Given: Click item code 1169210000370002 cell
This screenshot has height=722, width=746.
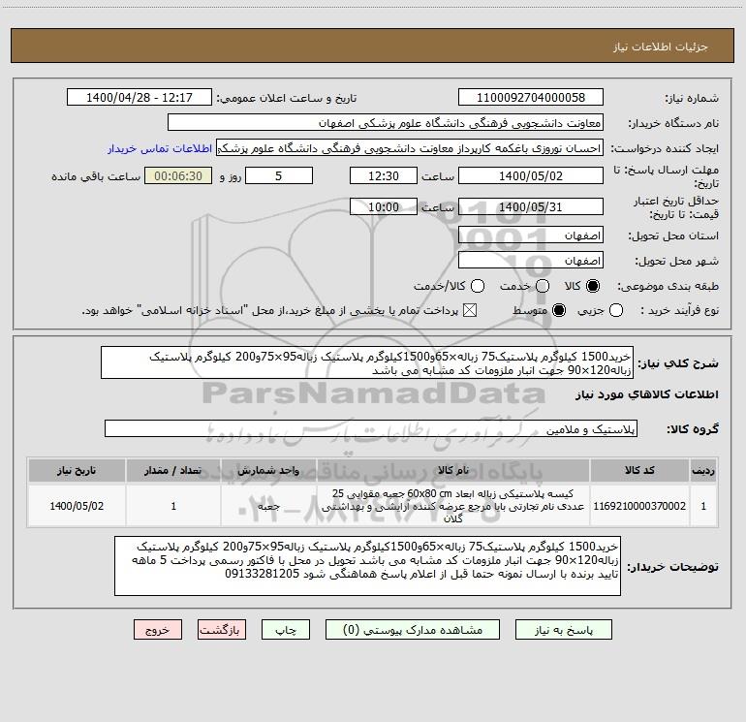Looking at the screenshot, I should tap(639, 506).
